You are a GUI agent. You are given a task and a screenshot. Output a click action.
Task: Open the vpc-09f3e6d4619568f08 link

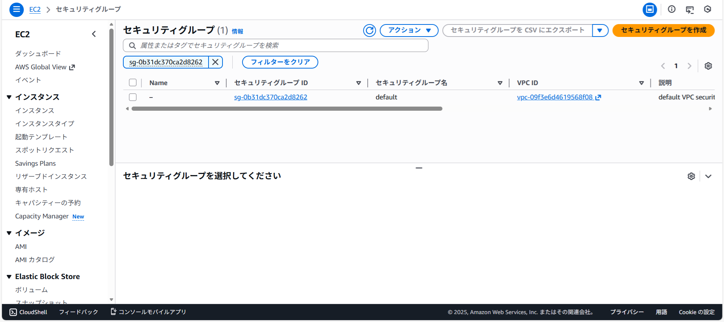coord(554,97)
